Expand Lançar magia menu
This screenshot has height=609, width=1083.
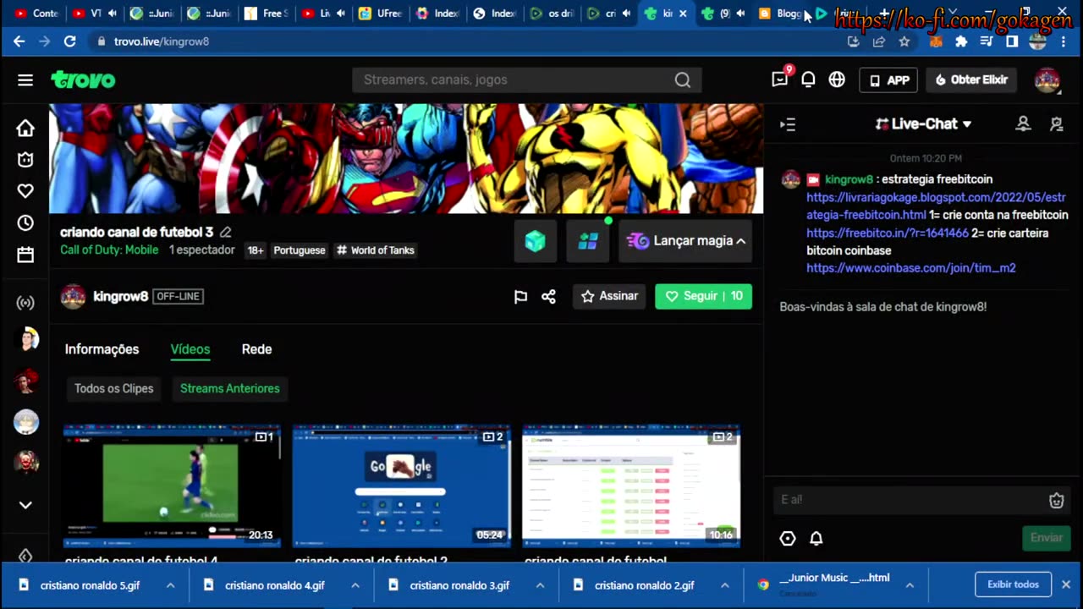click(685, 241)
